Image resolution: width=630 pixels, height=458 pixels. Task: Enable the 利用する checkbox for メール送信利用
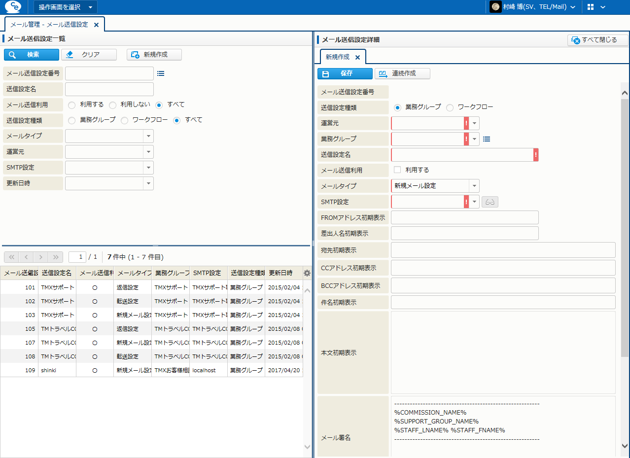[x=397, y=170]
